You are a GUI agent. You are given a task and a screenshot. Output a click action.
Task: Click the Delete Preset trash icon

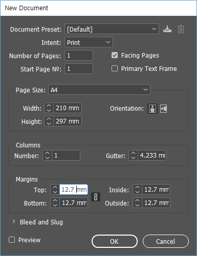(181, 29)
